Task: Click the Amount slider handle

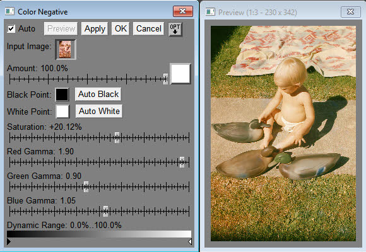Action: tap(165, 79)
